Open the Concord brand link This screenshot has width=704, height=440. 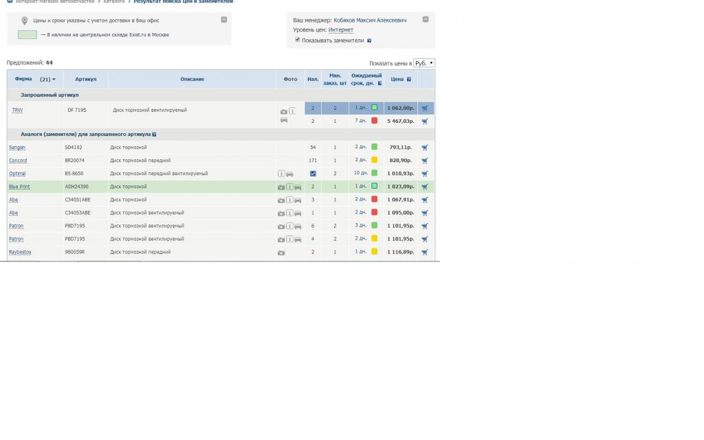[18, 161]
